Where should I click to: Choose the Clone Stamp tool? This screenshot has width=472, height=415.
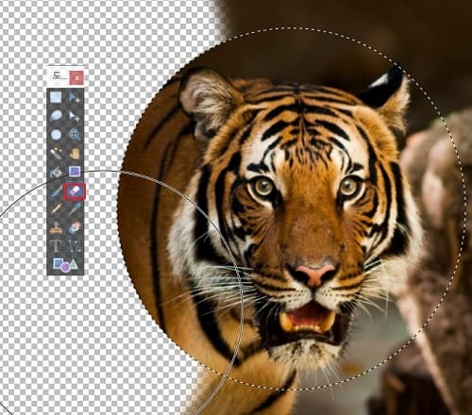tap(56, 227)
